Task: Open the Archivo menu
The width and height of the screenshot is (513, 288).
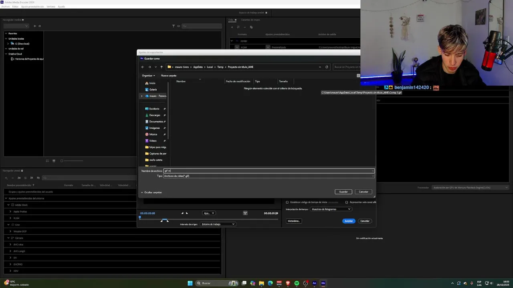Action: (6, 7)
